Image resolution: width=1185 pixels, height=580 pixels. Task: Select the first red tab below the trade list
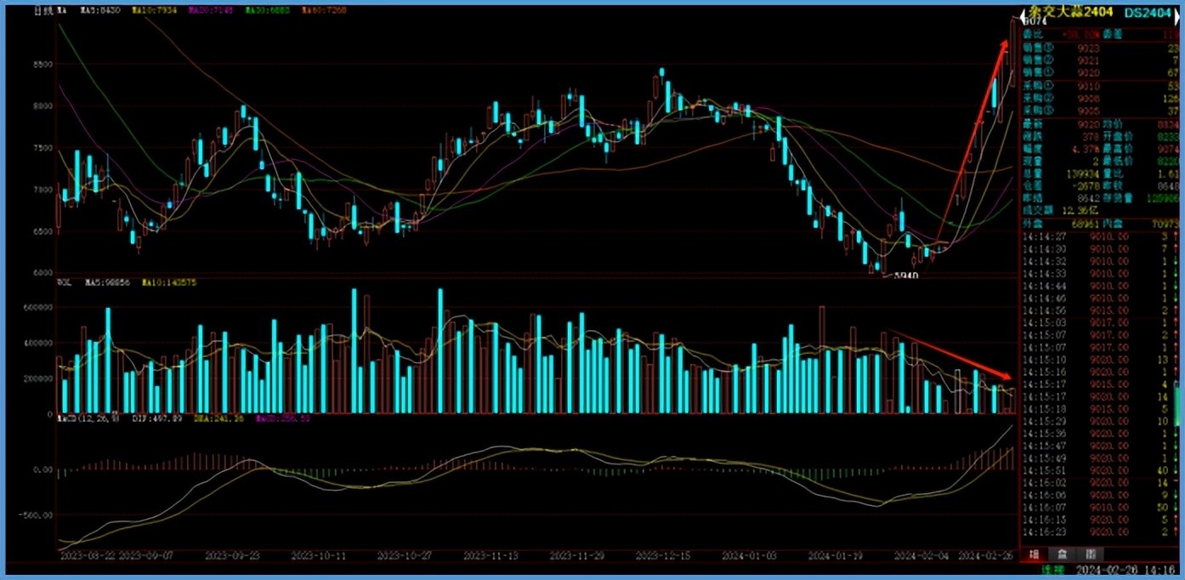1035,554
